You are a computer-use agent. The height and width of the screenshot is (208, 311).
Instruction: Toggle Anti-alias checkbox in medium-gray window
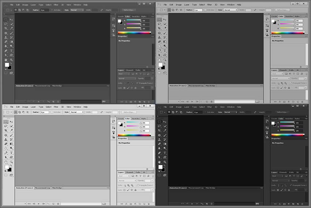(206, 10)
